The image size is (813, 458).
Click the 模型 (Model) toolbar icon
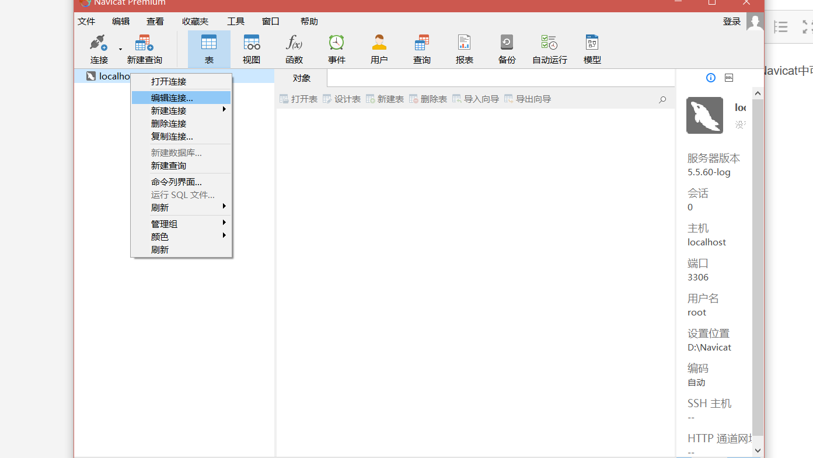tap(591, 48)
